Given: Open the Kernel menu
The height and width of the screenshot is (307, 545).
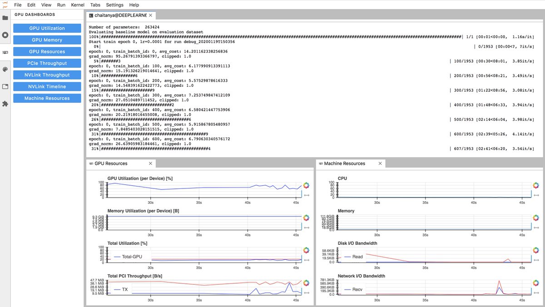Looking at the screenshot, I should tap(77, 5).
